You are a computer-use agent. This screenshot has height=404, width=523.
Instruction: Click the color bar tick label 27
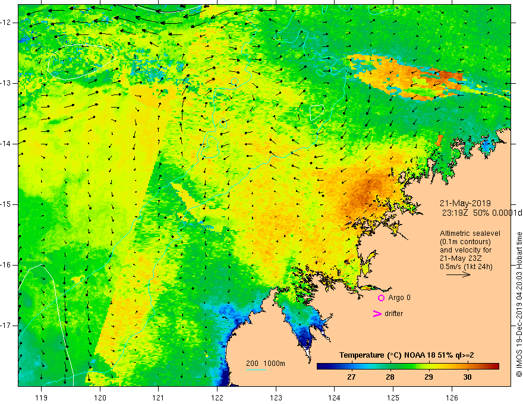351,377
